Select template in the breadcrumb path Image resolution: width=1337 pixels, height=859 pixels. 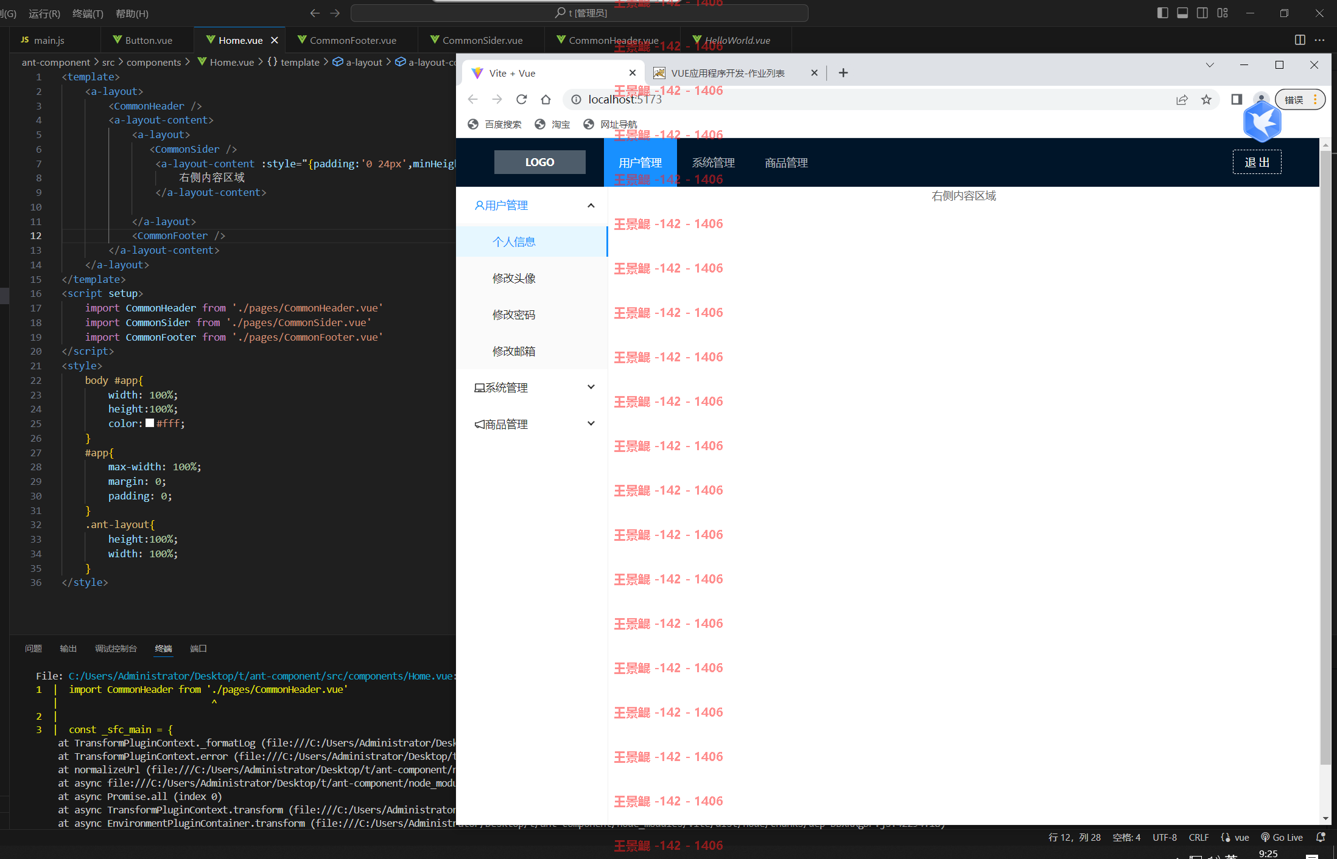pyautogui.click(x=293, y=62)
